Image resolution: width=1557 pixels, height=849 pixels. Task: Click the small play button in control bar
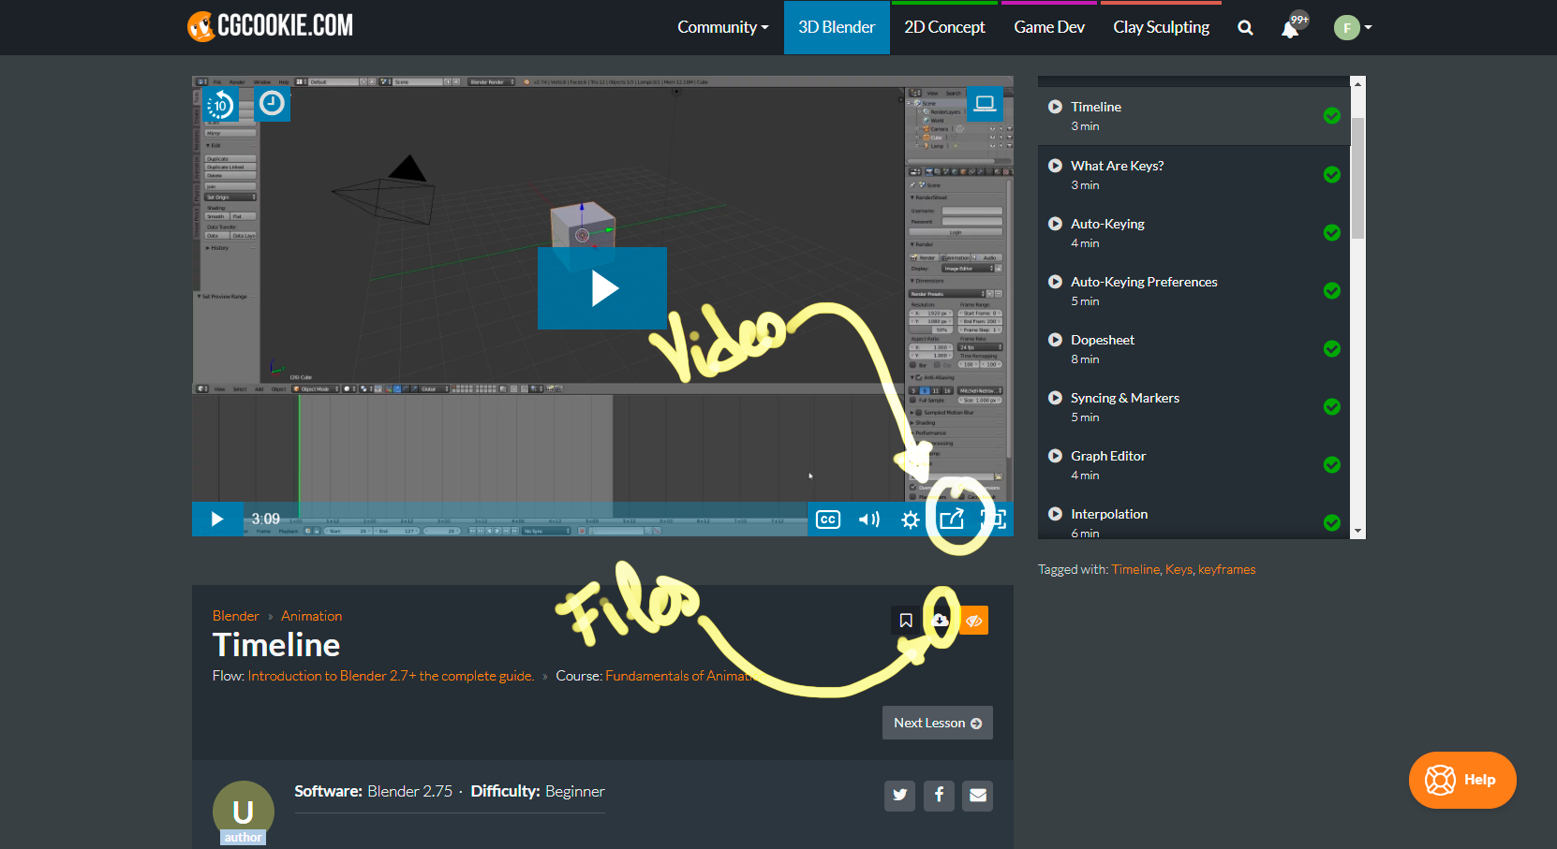point(217,519)
